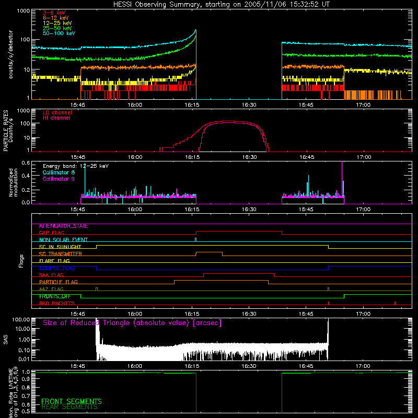
Task: Click the last BAD_PACKETS tick after 17:00
Action: point(395,303)
